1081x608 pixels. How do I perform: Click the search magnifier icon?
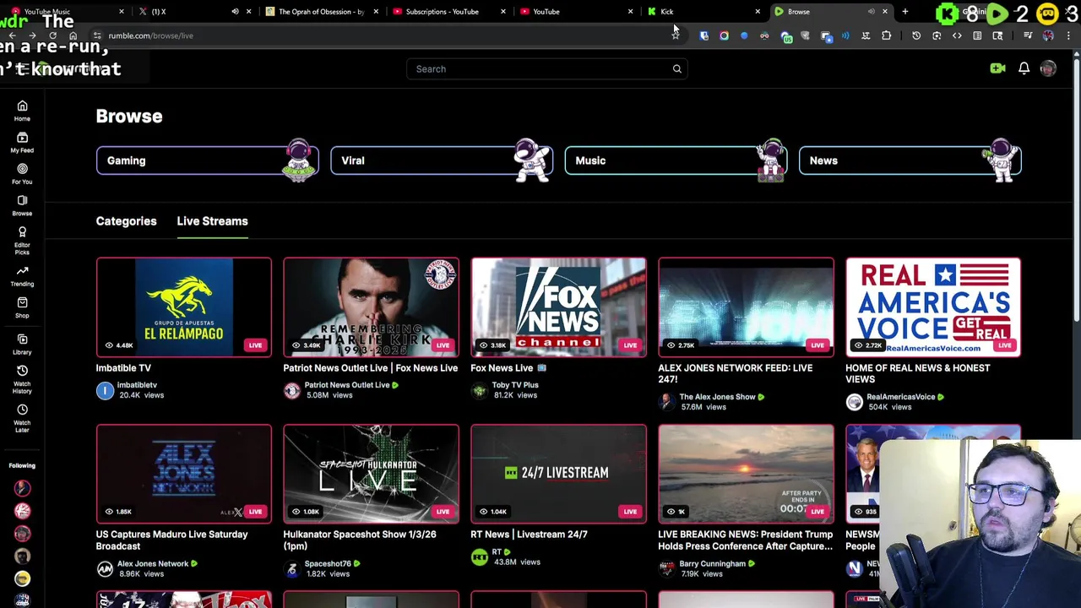click(x=676, y=69)
